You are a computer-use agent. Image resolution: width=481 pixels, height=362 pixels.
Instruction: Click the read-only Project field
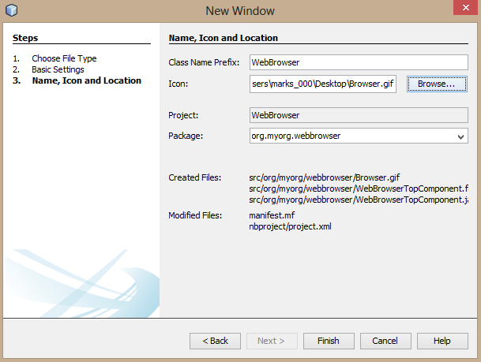[358, 115]
